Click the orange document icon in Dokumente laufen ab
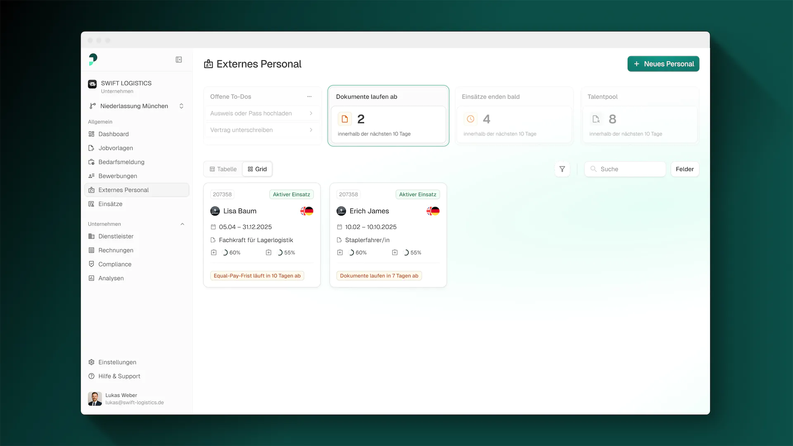 click(345, 119)
